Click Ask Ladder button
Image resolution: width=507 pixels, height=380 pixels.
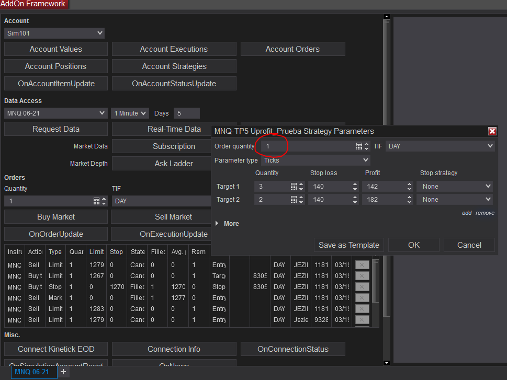click(x=162, y=164)
